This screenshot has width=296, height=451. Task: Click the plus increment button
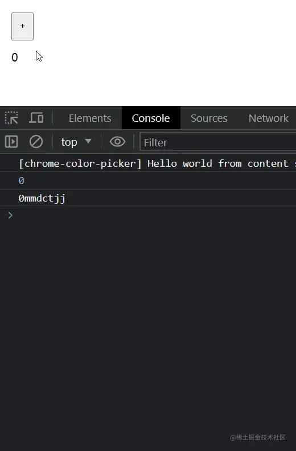click(x=22, y=26)
